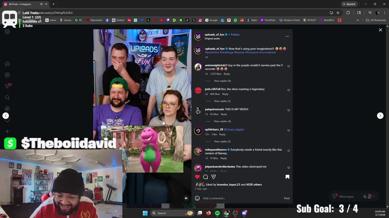Open the Google bookmark
The height and width of the screenshot is (218, 389).
tap(212, 20)
